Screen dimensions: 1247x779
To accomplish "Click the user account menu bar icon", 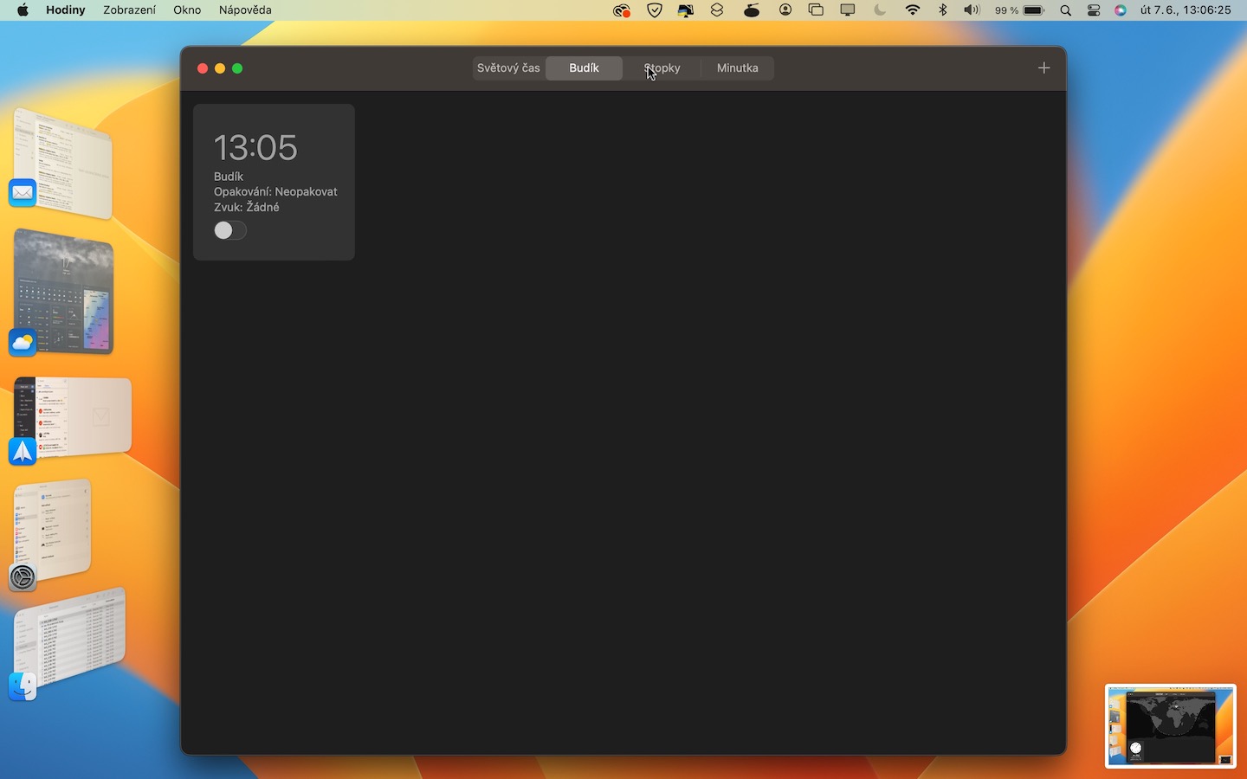I will [785, 10].
